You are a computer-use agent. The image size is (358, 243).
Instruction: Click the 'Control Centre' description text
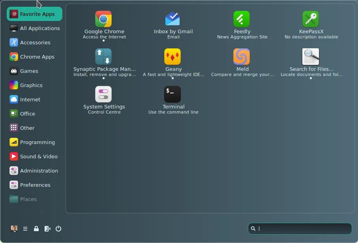pos(104,112)
